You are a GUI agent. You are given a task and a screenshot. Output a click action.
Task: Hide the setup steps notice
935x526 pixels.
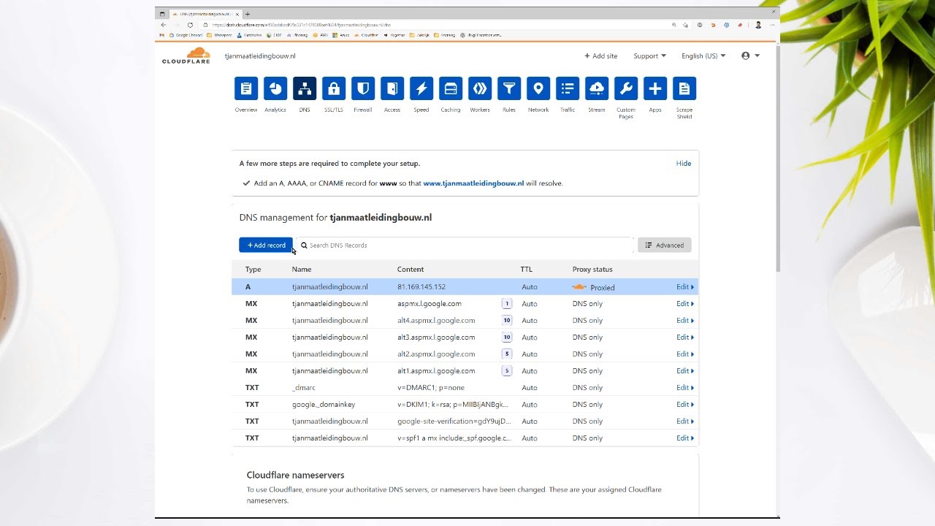click(x=684, y=164)
